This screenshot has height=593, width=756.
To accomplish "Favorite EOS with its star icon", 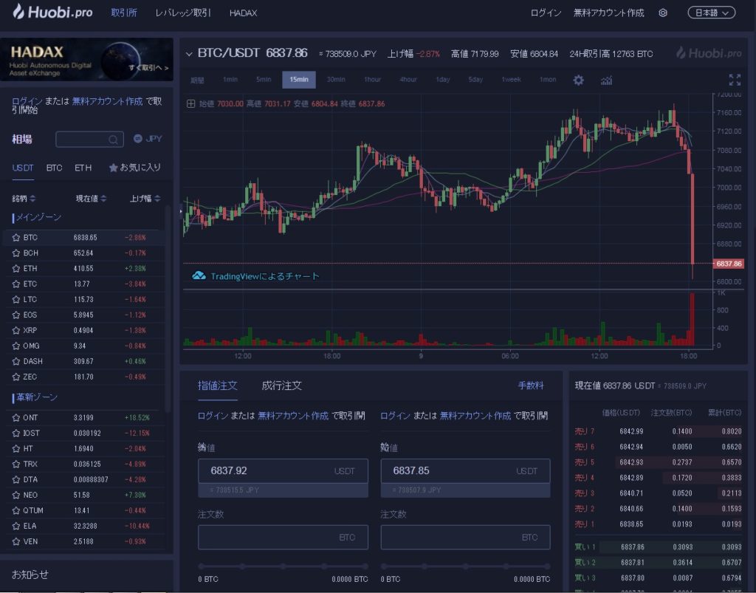I will click(x=16, y=315).
